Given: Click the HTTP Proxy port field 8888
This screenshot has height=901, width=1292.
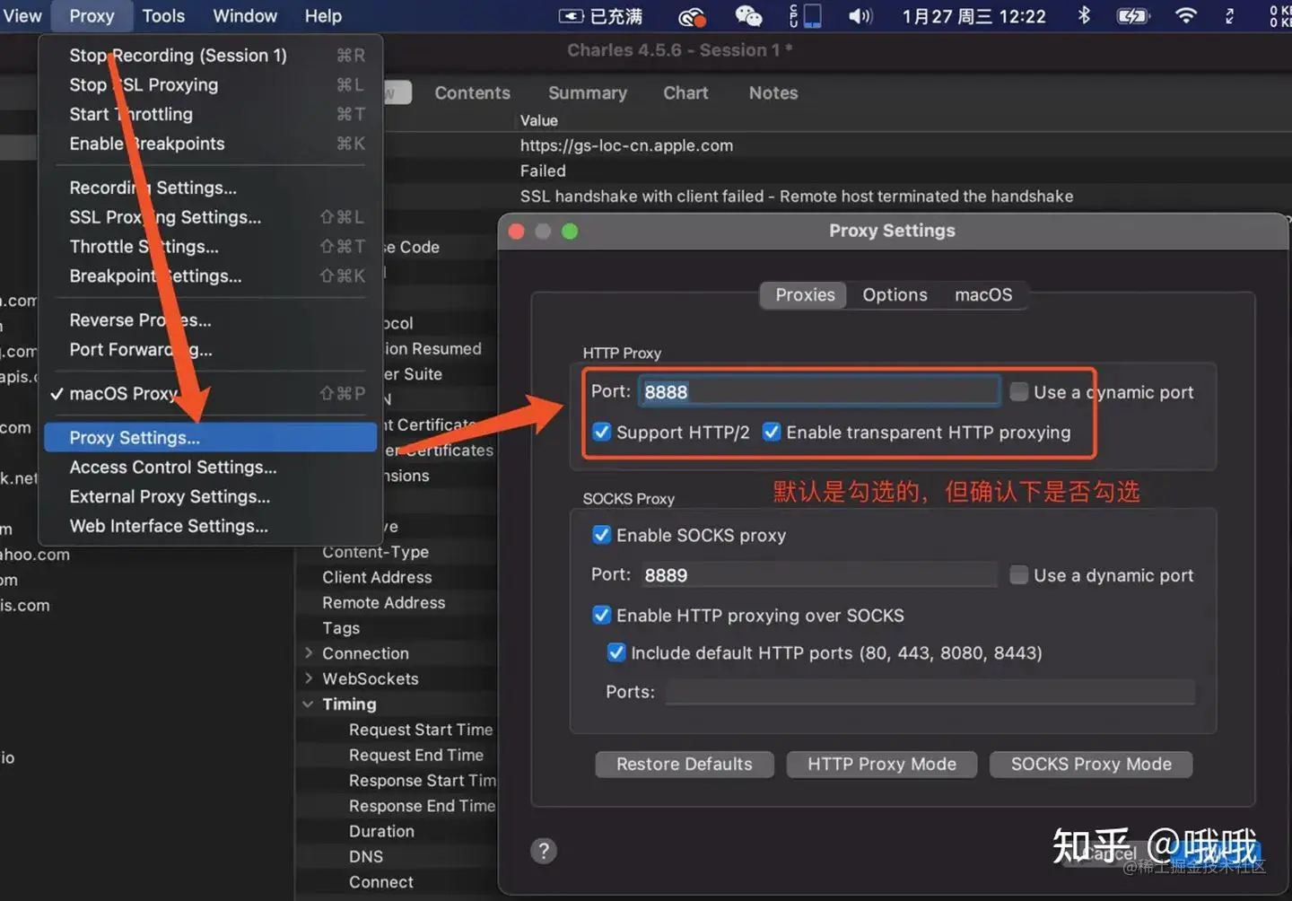Looking at the screenshot, I should [x=819, y=391].
